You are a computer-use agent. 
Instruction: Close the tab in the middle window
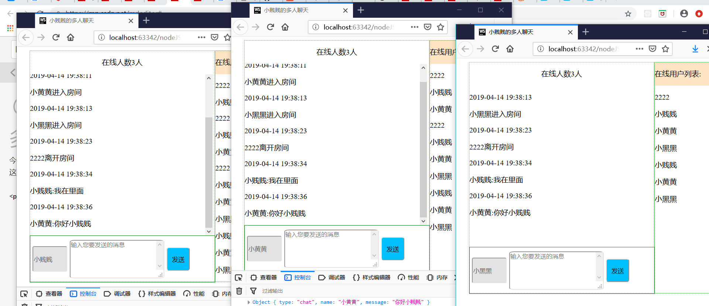pos(345,10)
